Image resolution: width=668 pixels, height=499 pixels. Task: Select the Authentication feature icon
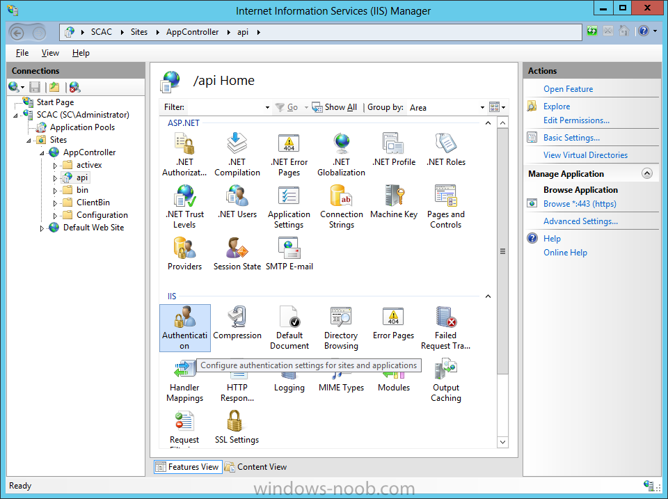pos(184,328)
